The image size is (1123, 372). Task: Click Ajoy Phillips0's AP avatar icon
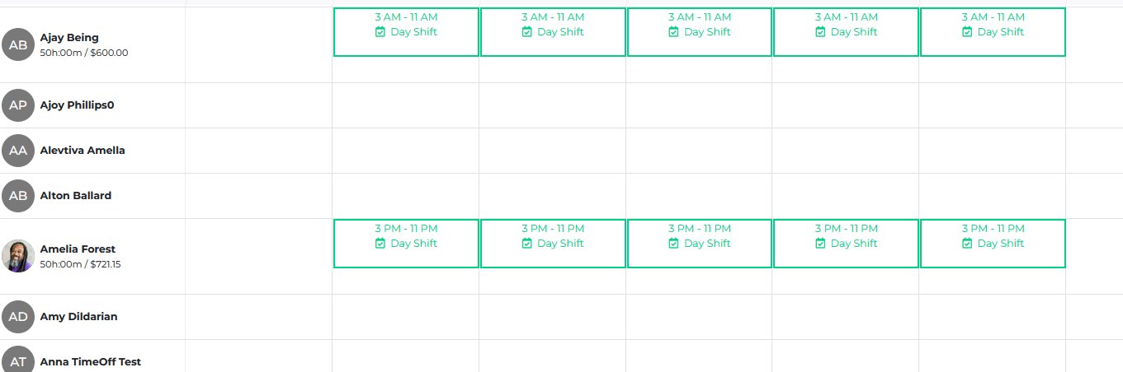[18, 105]
